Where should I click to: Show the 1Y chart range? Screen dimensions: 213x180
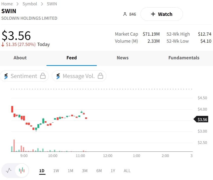113,171
